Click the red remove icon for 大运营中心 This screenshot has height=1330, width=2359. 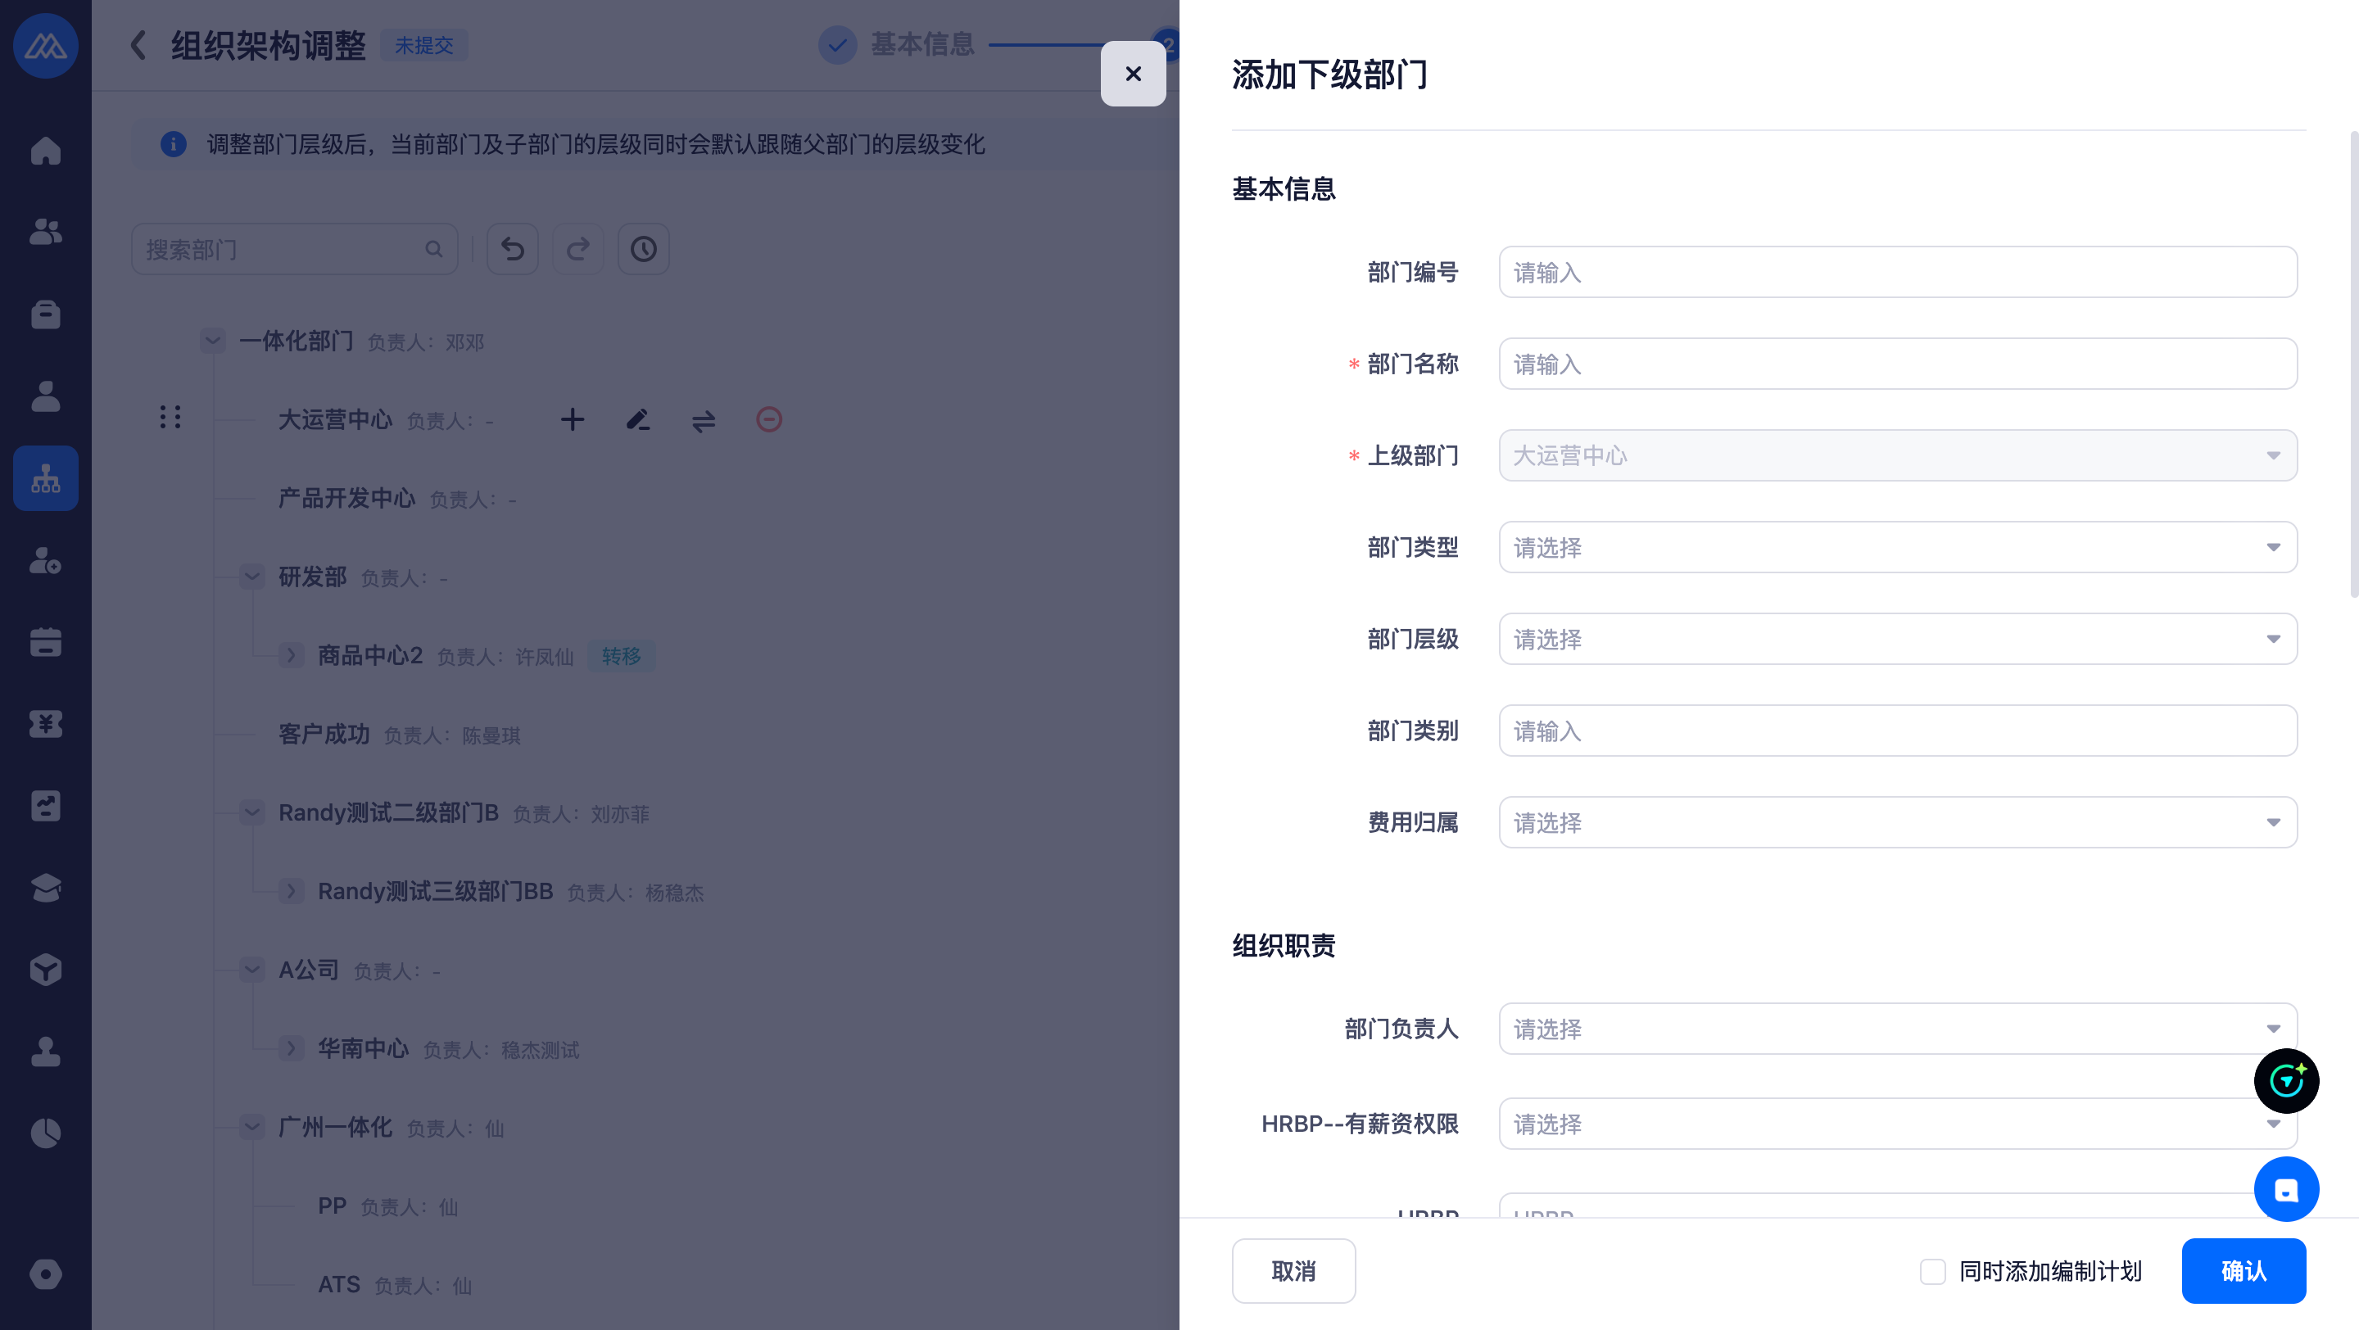click(768, 419)
